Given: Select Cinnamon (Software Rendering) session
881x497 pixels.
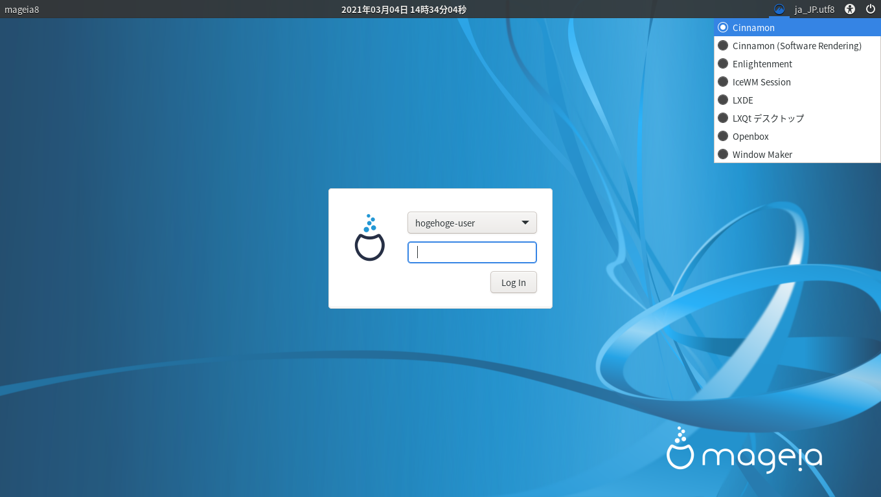Looking at the screenshot, I should (x=797, y=45).
